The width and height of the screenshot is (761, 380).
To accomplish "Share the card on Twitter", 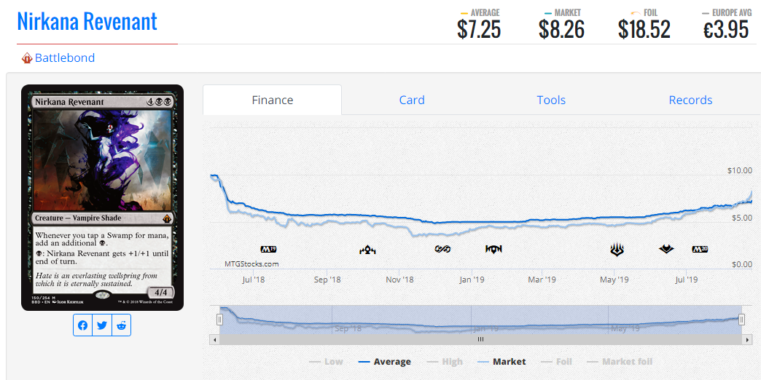I will click(x=102, y=325).
